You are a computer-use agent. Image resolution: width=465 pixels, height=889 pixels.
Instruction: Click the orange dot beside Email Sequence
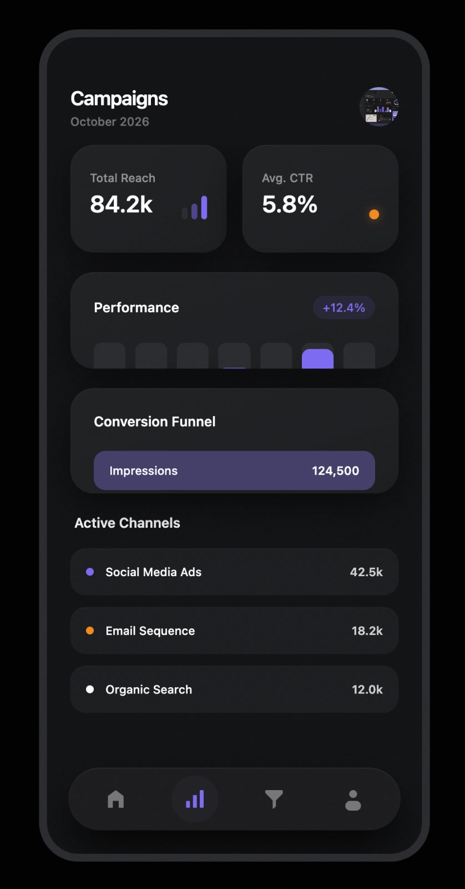90,631
